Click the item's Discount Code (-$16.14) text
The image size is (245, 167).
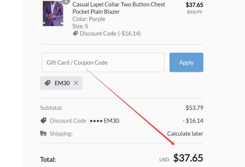tap(110, 33)
